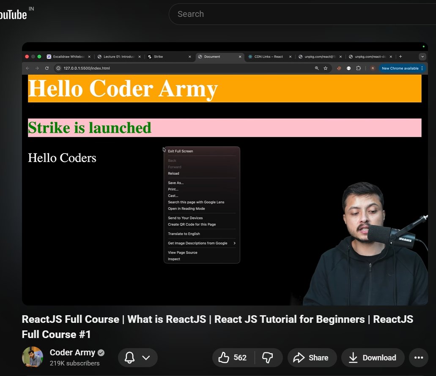Reload the page using the refresh icon
Viewport: 436px width, 376px height.
[47, 68]
